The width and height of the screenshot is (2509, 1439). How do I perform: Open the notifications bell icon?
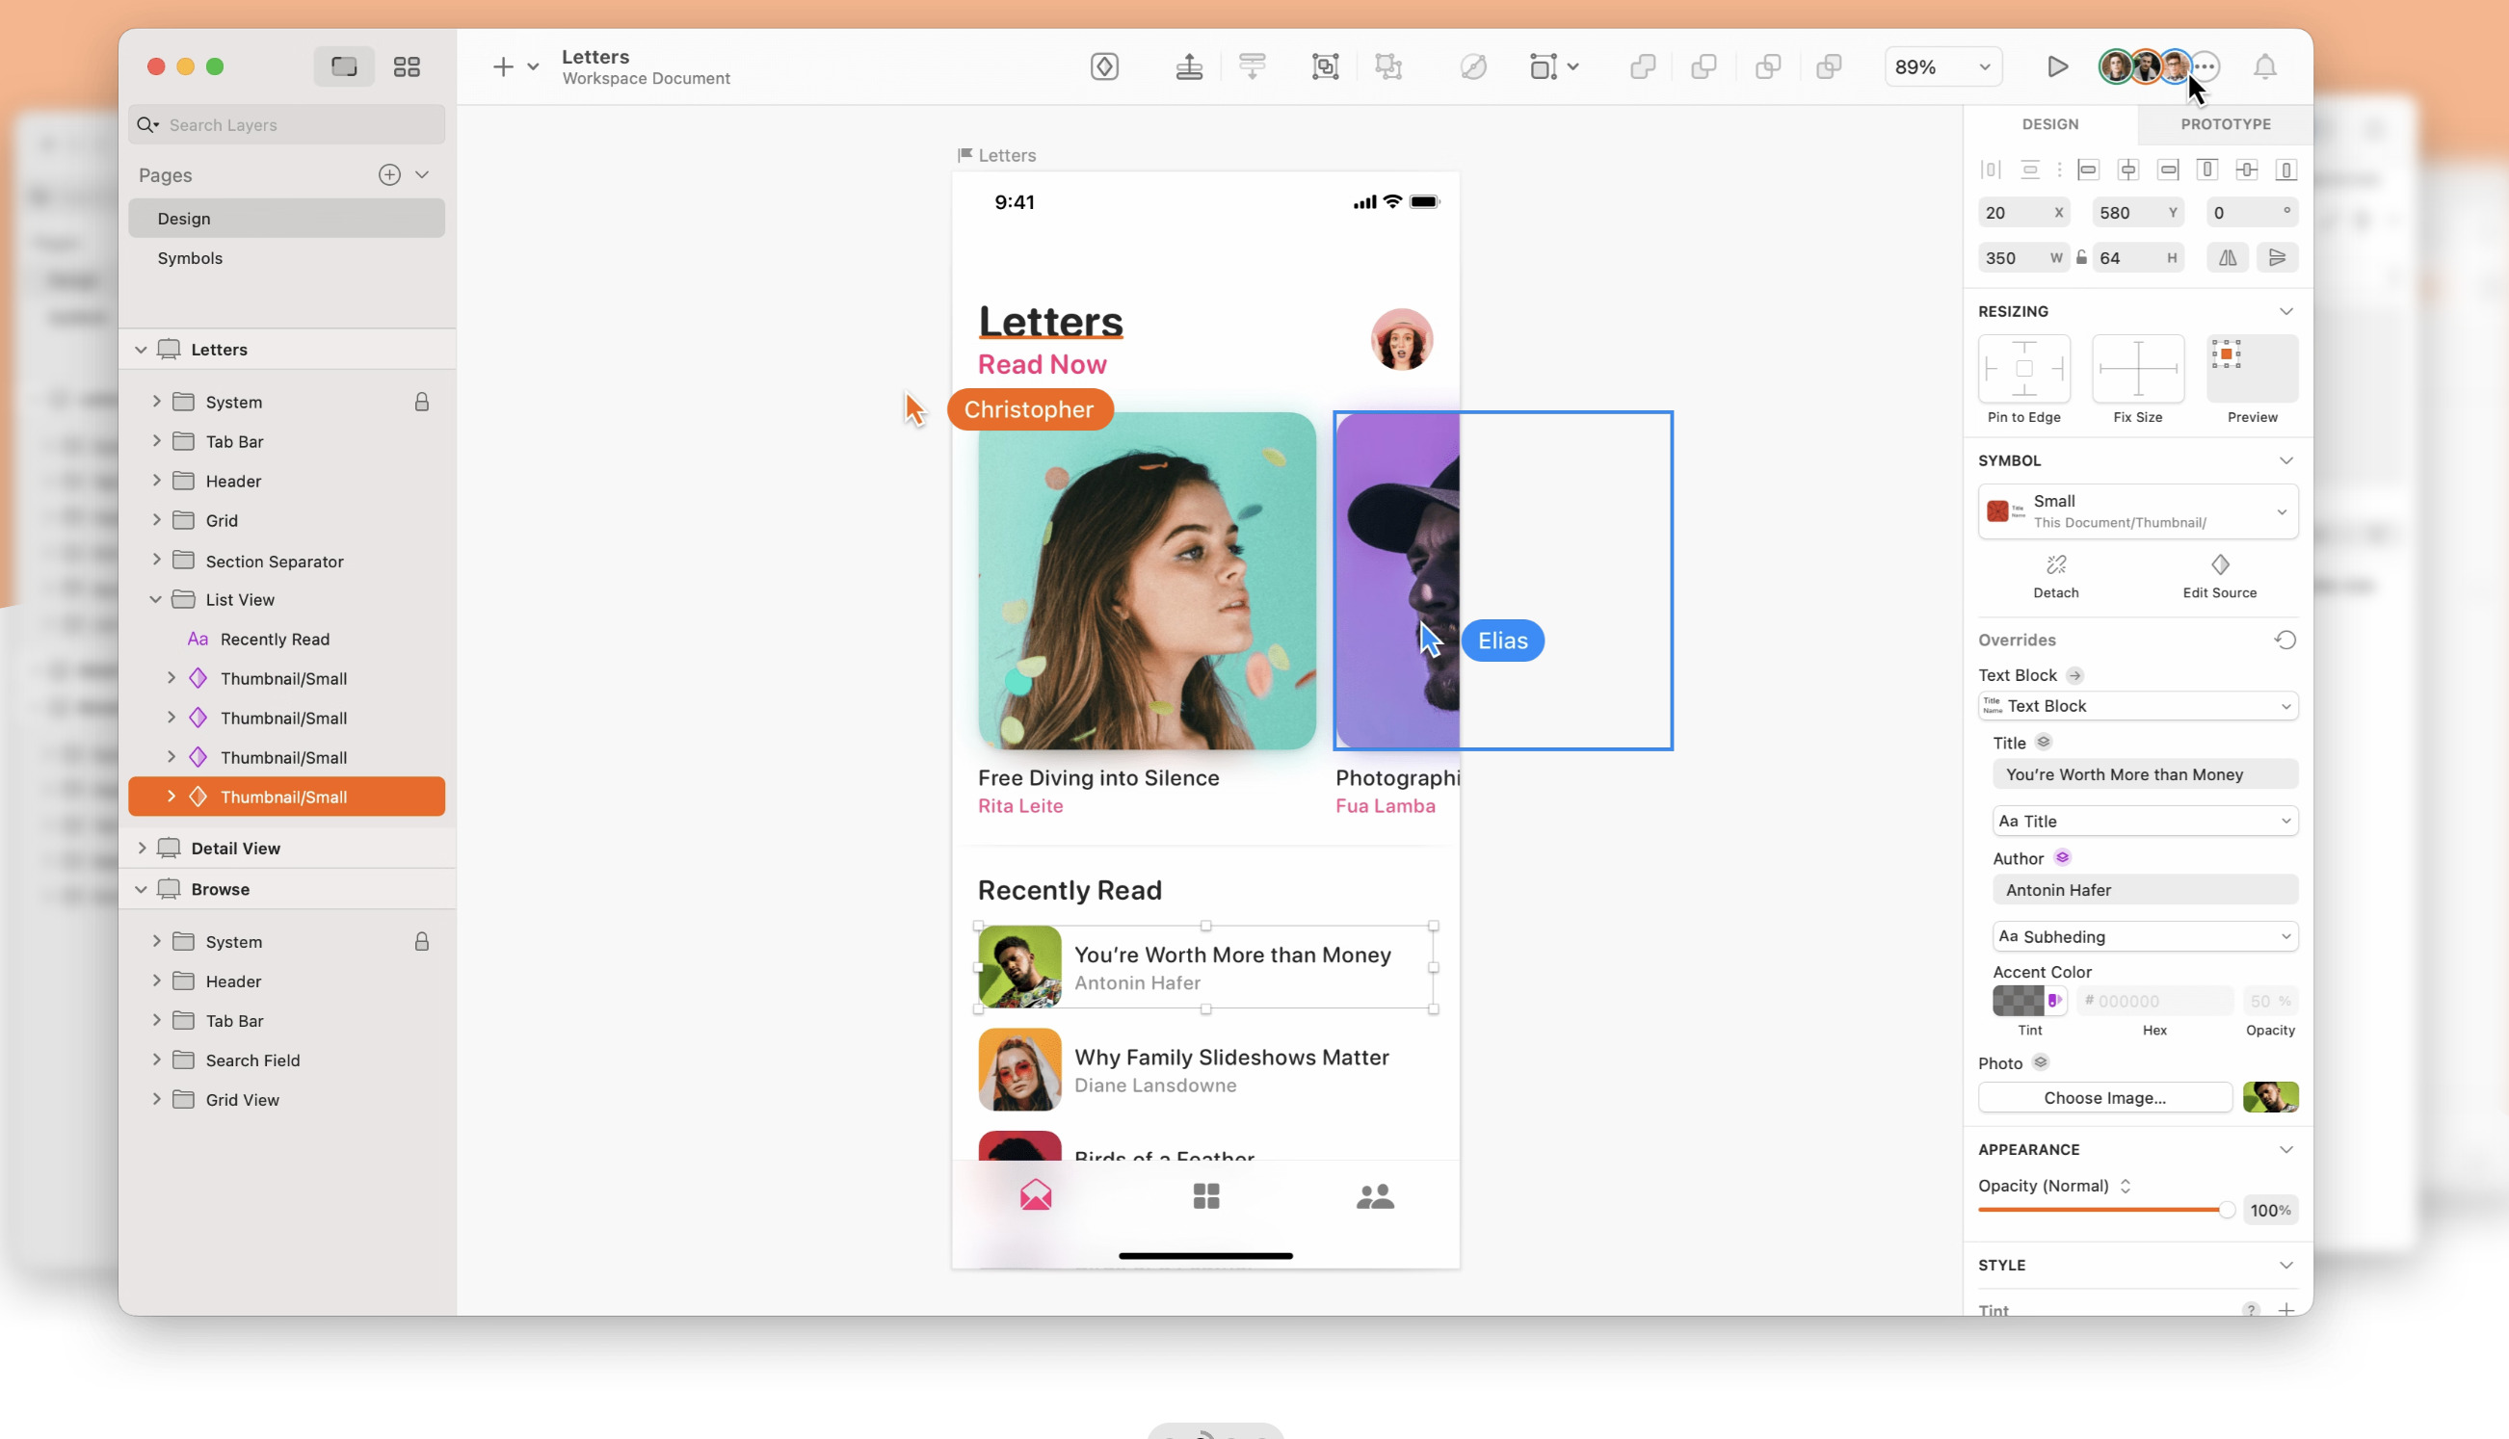click(x=2264, y=66)
